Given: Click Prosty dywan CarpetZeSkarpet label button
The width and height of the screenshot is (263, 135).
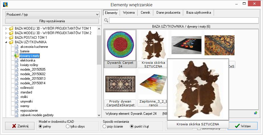Looking at the screenshot, I should [120, 103].
